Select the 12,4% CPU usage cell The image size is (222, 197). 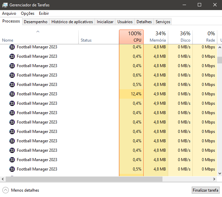[x=131, y=94]
